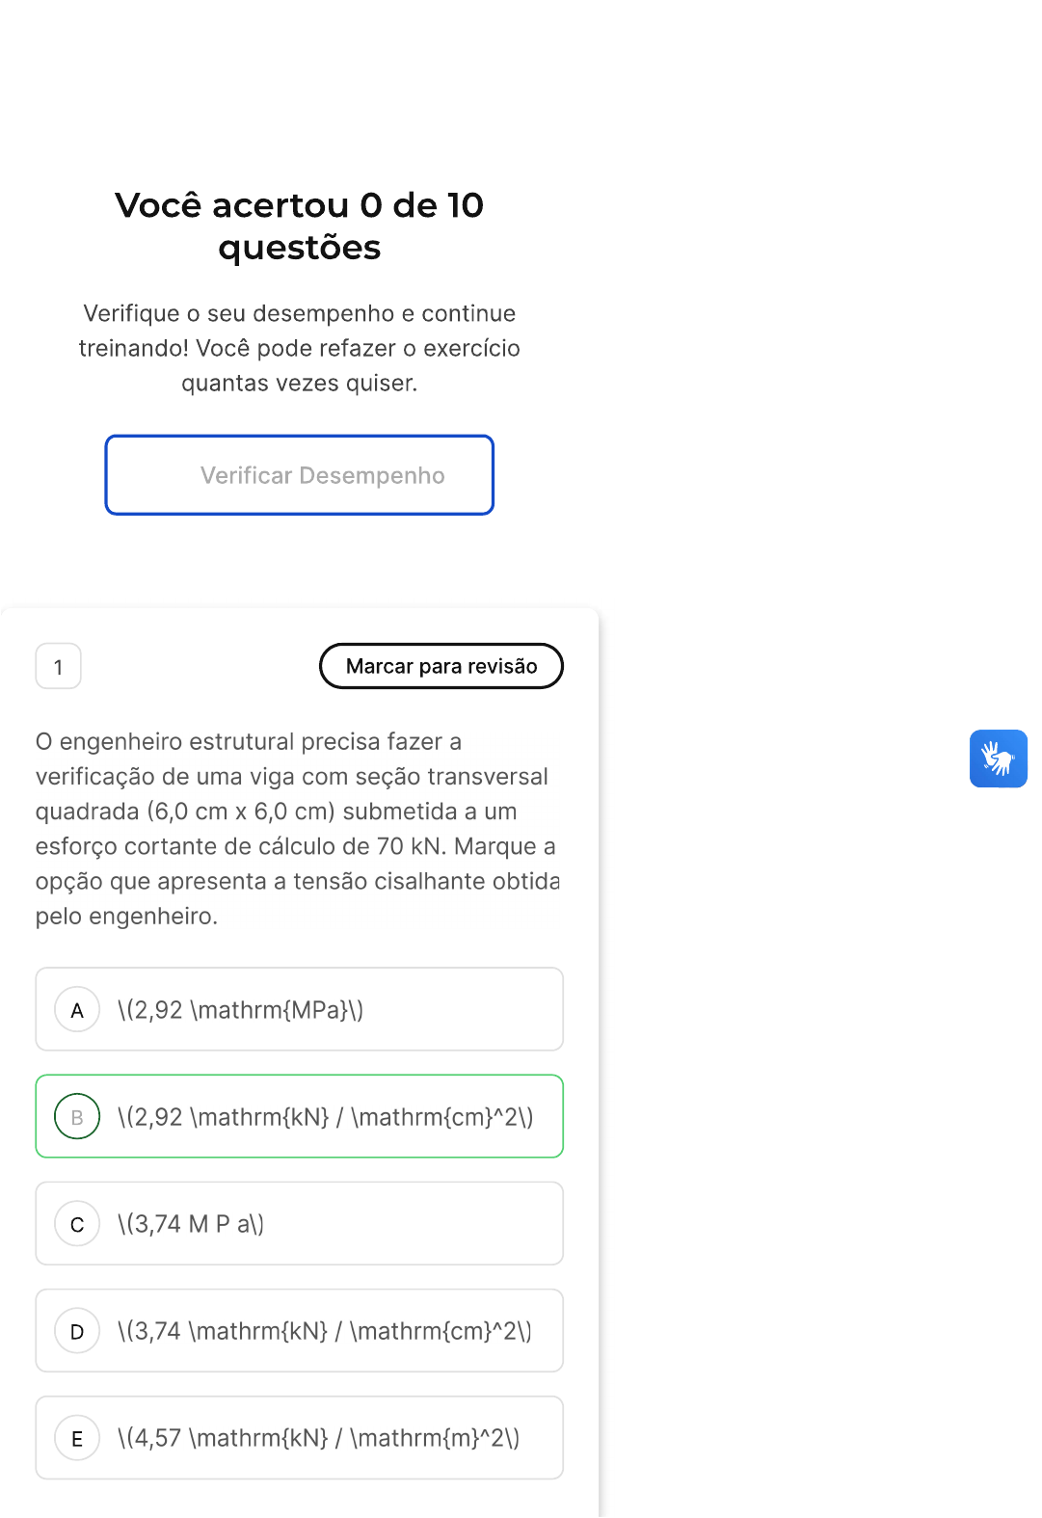The width and height of the screenshot is (1042, 1518).
Task: Click the '70 kN' value in the question
Action: click(x=409, y=846)
